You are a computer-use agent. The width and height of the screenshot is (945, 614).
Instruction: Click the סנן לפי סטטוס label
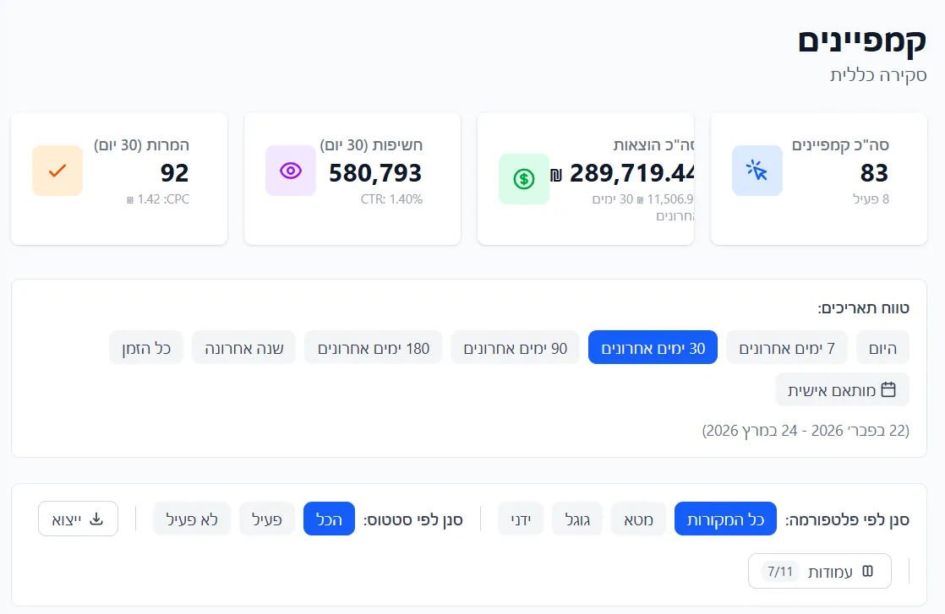point(412,519)
